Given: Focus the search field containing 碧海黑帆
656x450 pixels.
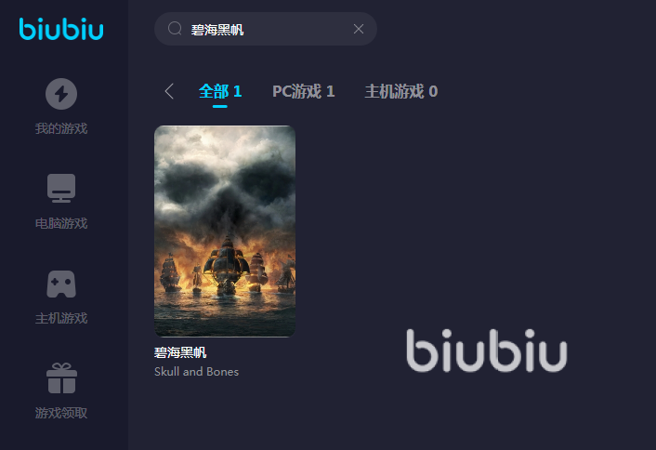Looking at the screenshot, I should click(265, 29).
